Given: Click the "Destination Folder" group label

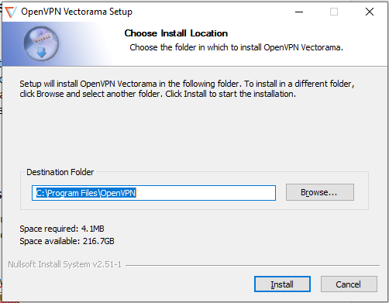Looking at the screenshot, I should pyautogui.click(x=60, y=172).
